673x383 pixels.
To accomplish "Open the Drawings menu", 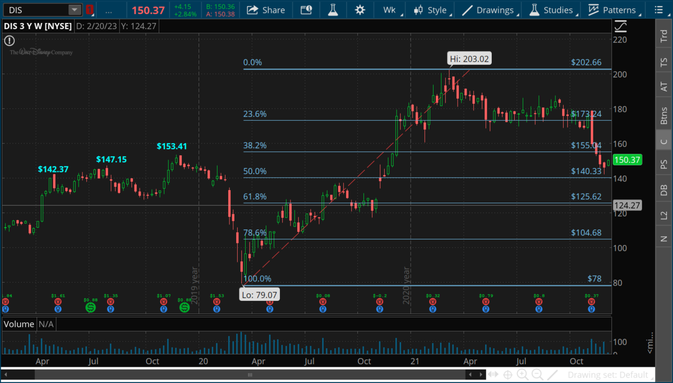I will click(x=488, y=10).
